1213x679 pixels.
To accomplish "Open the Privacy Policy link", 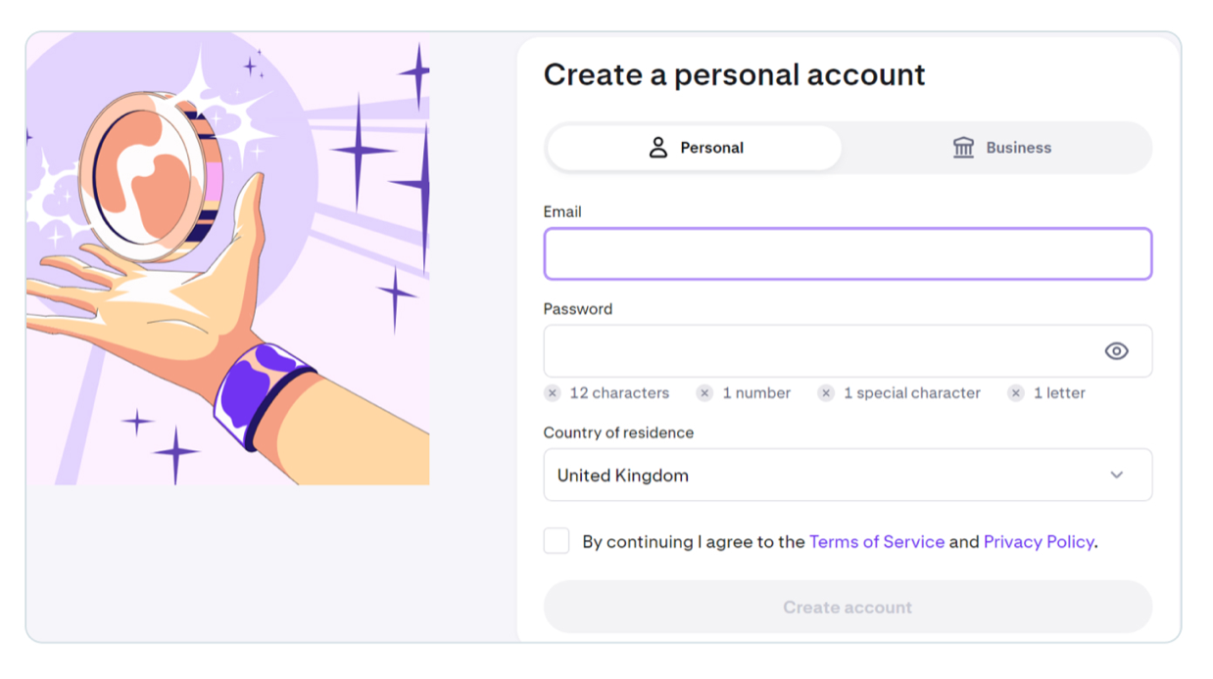I will (1039, 542).
